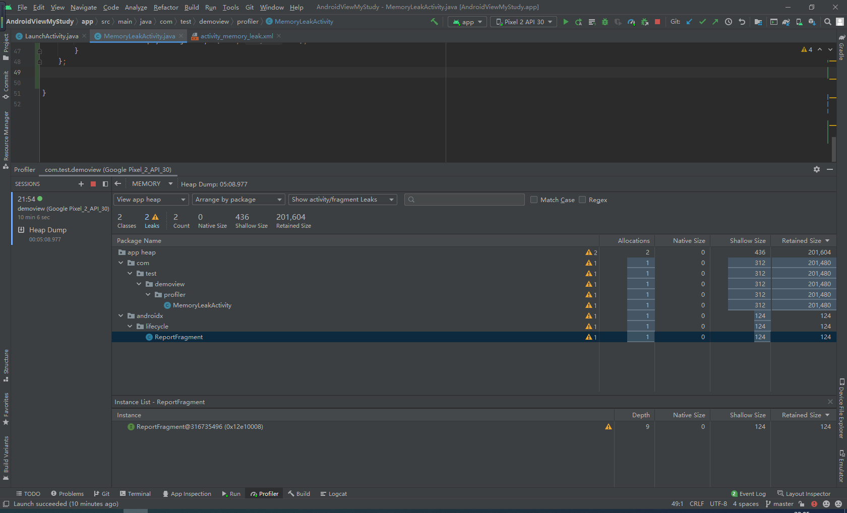
Task: Open the Refactor menu
Action: 166,7
